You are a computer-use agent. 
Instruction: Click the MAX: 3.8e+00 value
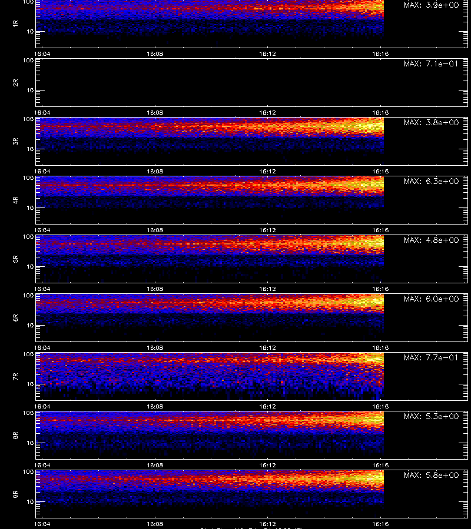(x=431, y=122)
